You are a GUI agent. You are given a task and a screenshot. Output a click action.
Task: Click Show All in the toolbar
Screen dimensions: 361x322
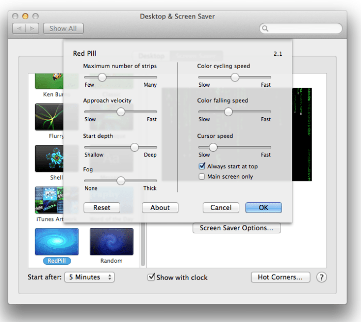pyautogui.click(x=63, y=29)
